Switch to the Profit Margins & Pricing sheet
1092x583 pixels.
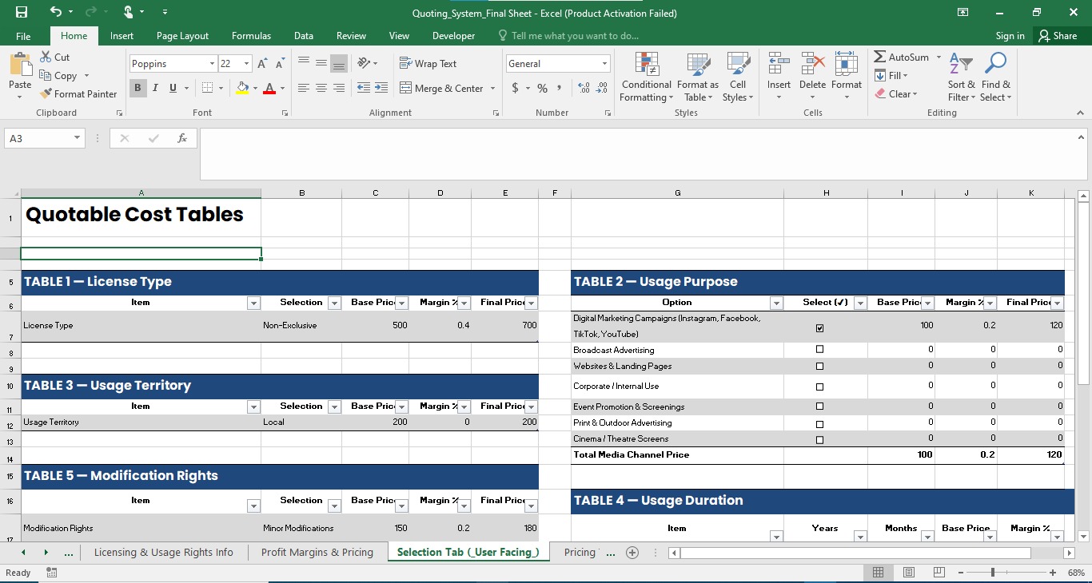tap(317, 552)
